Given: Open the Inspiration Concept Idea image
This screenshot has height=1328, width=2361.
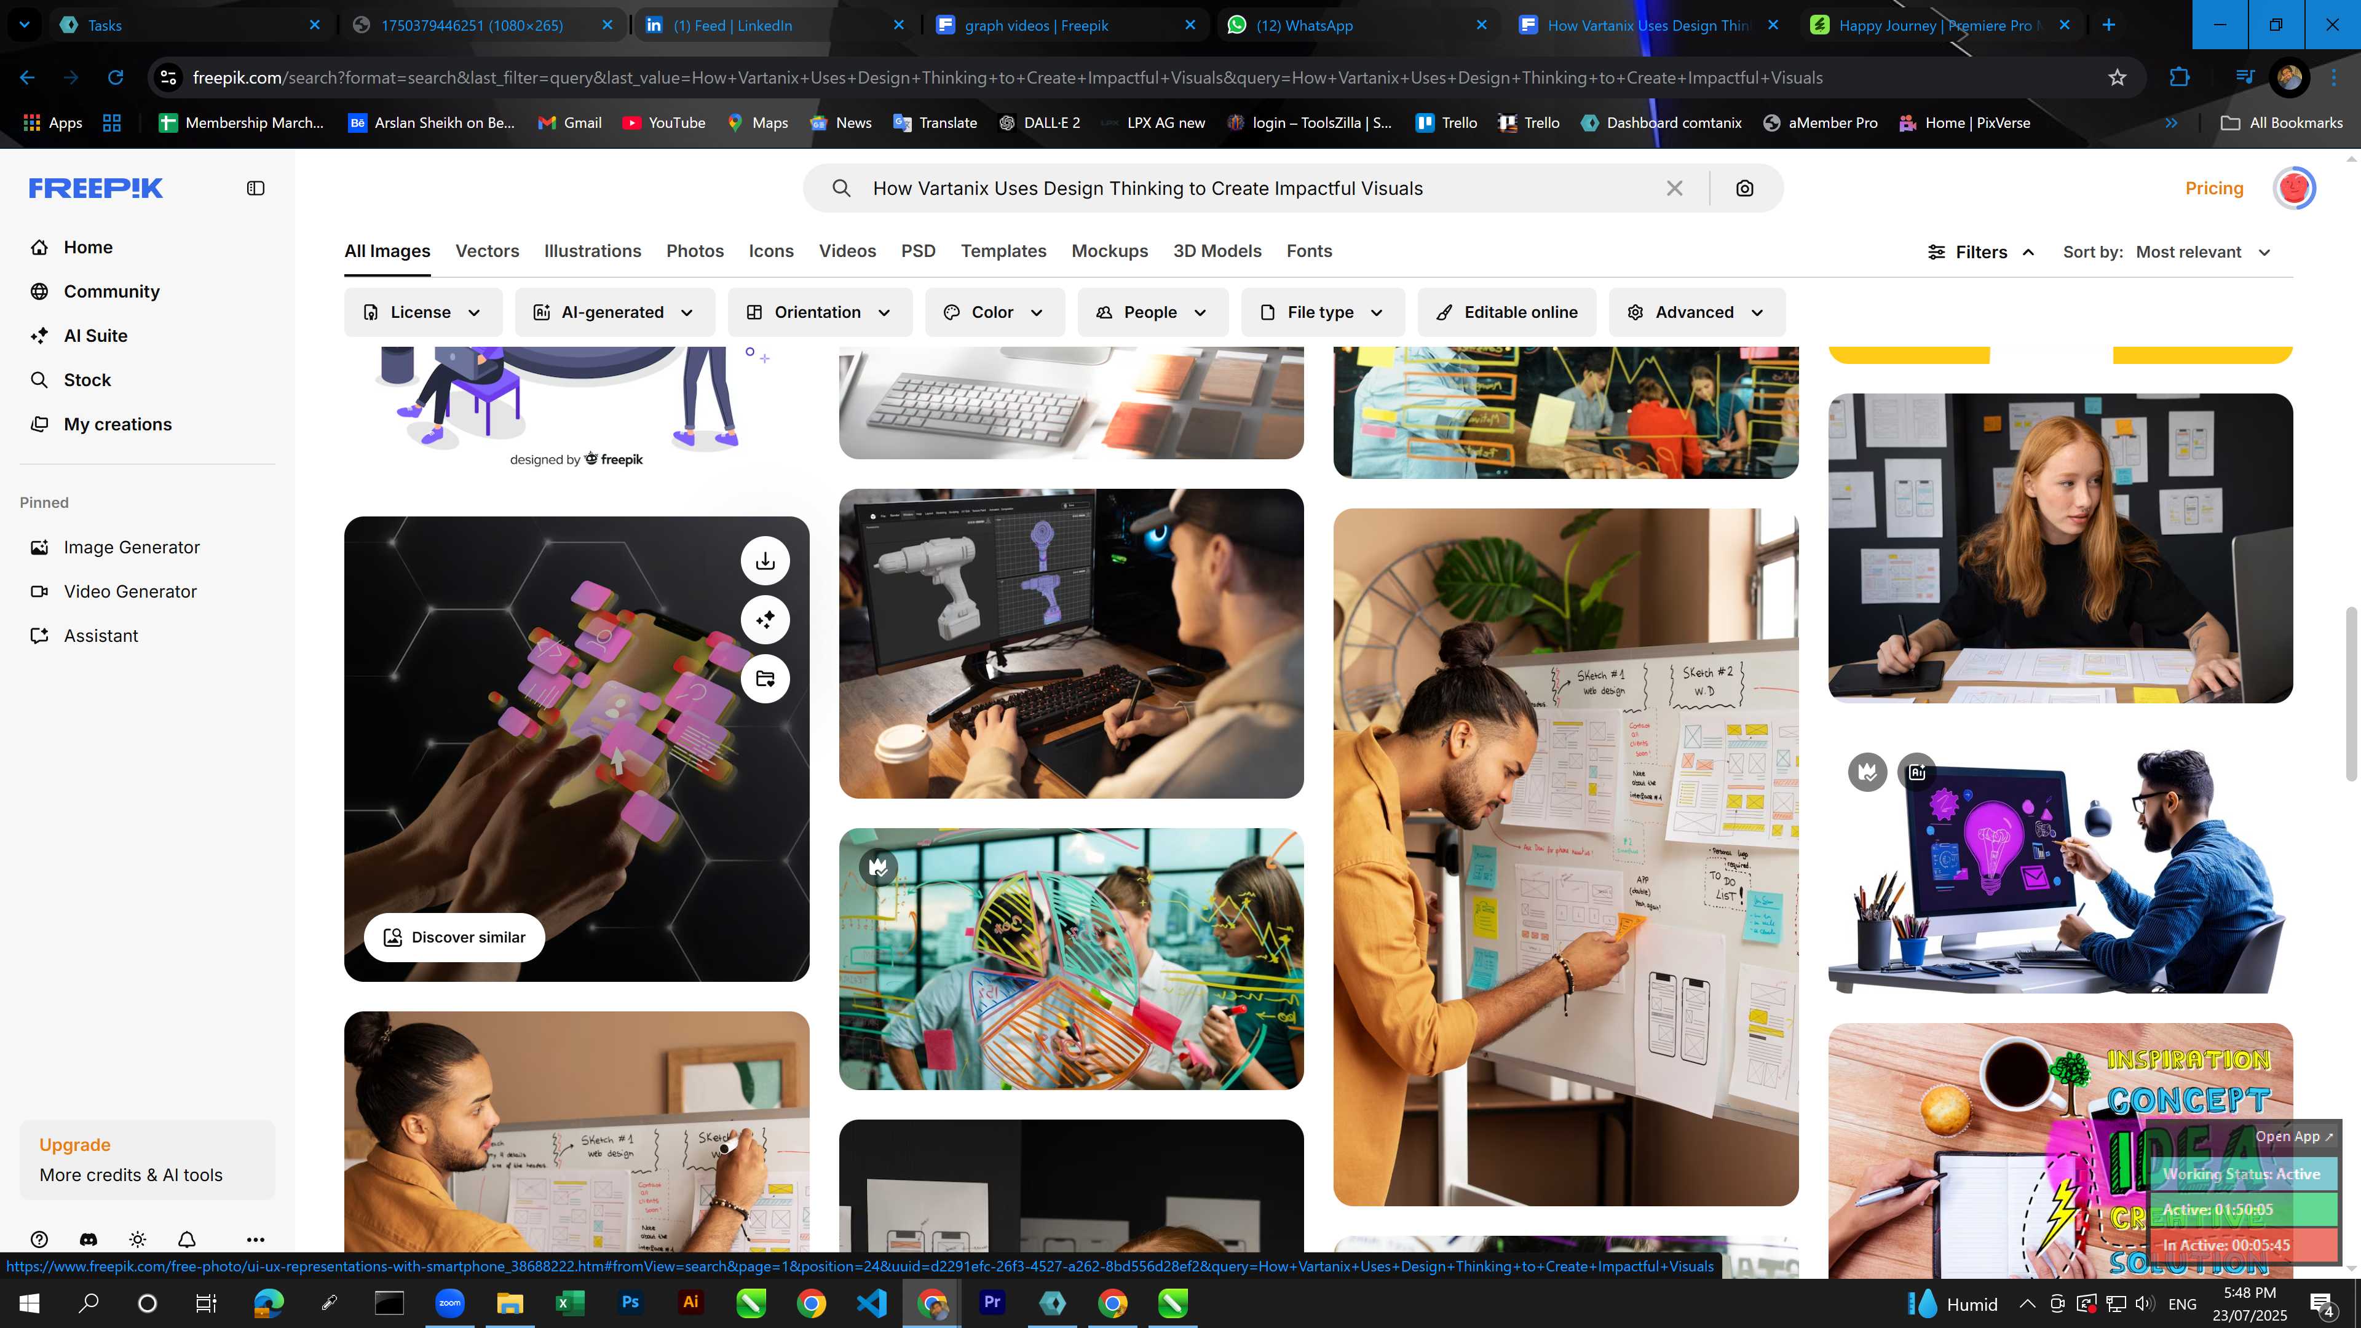Looking at the screenshot, I should (2060, 1149).
